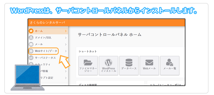
Task: Expand the サーバ情報 row chevron
Action: pos(66,71)
